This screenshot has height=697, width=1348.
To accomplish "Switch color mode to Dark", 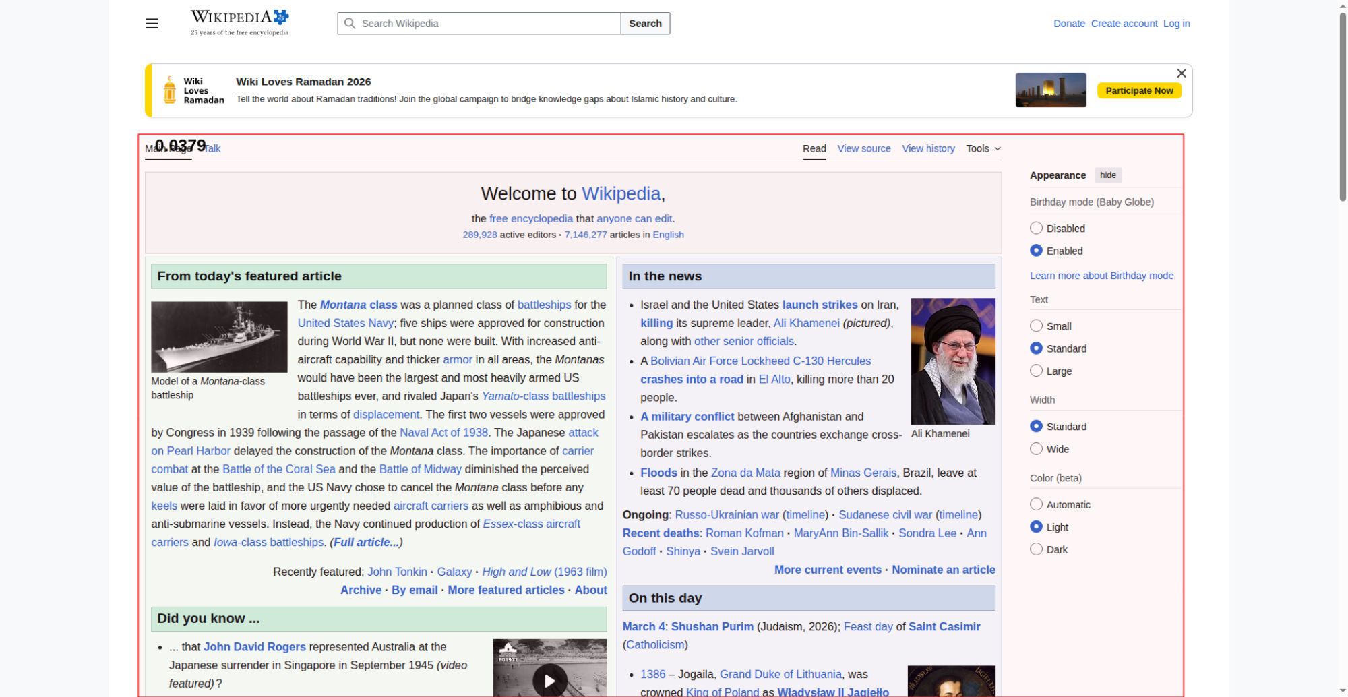I will [x=1036, y=549].
